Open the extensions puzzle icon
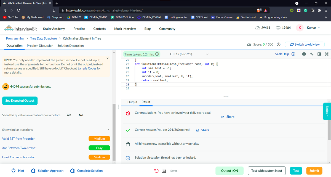Screen dimensions: 331x177 (x=319, y=10)
